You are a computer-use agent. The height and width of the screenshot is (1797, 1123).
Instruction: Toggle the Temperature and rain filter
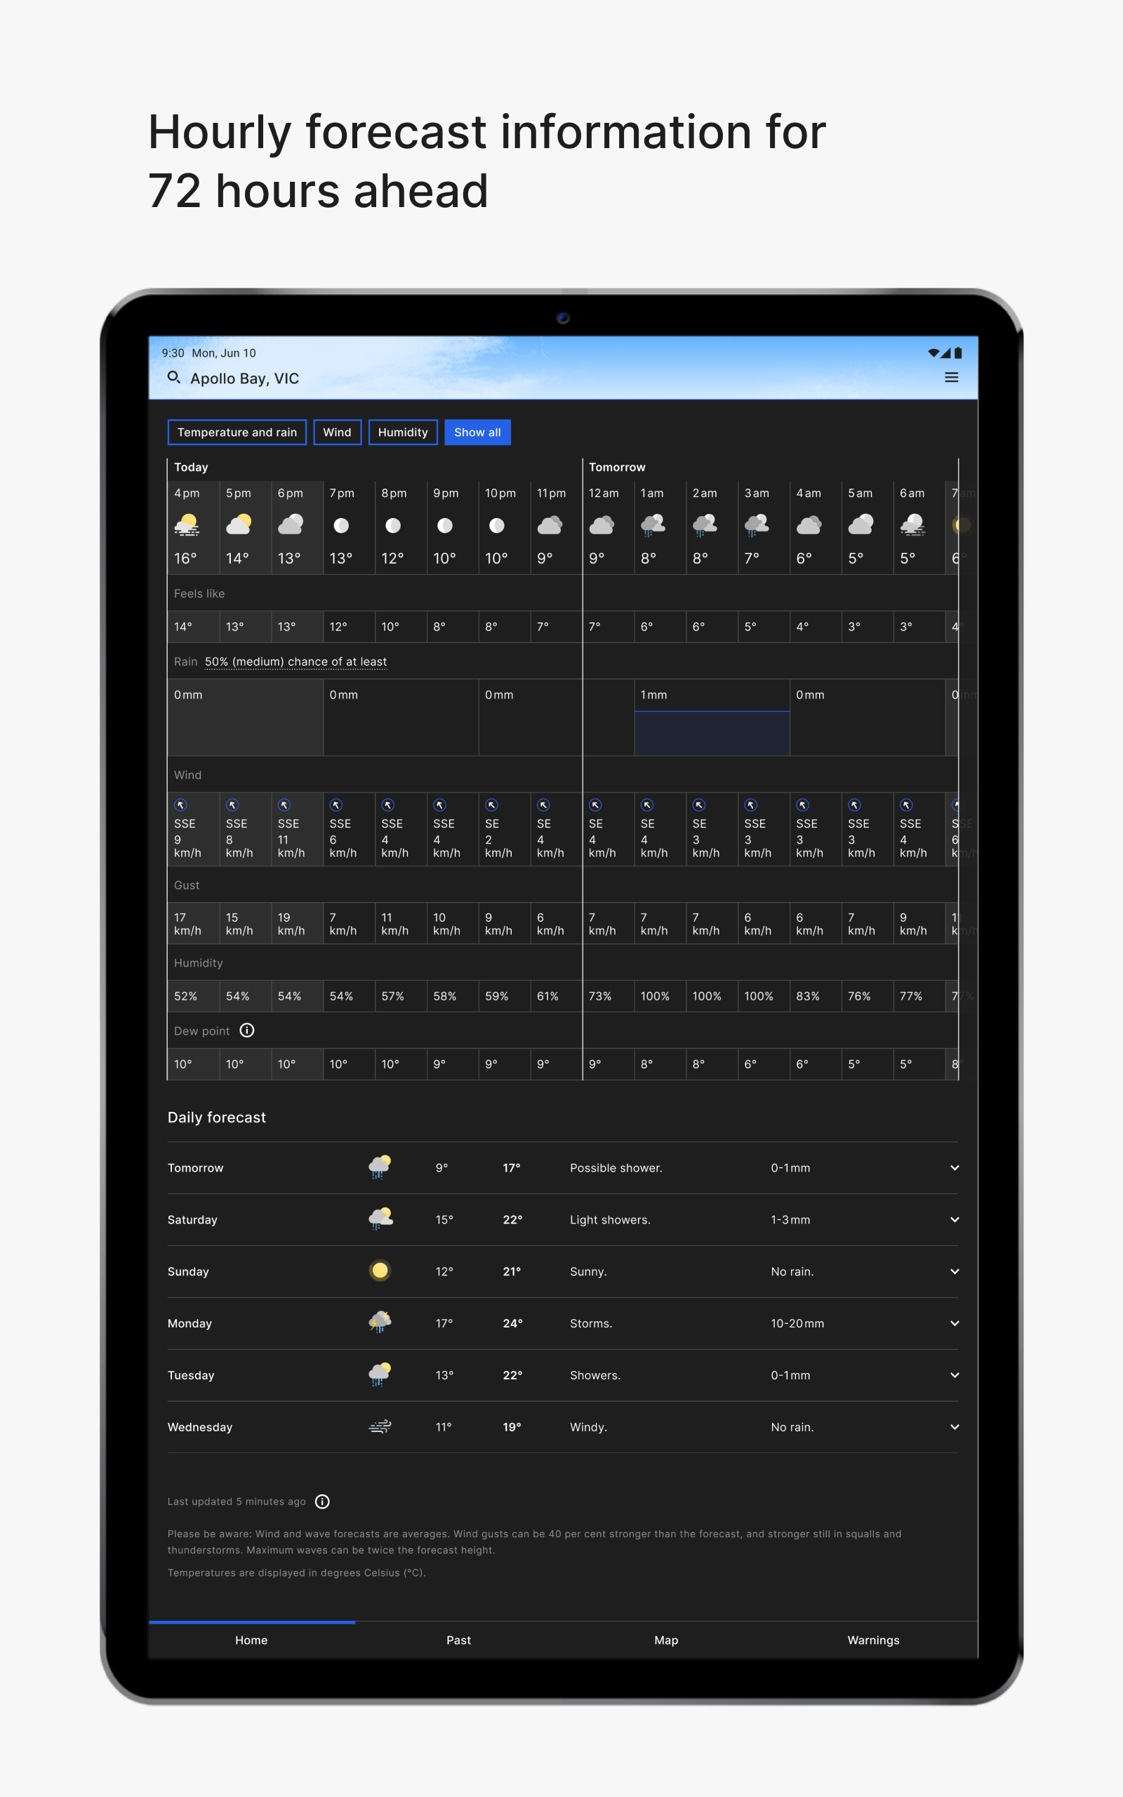click(x=237, y=432)
